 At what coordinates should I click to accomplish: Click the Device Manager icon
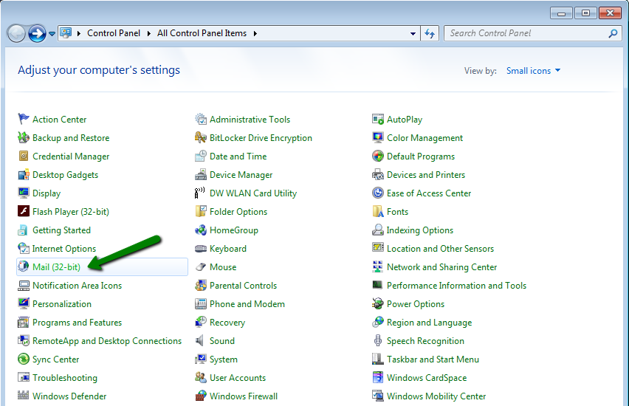click(201, 174)
